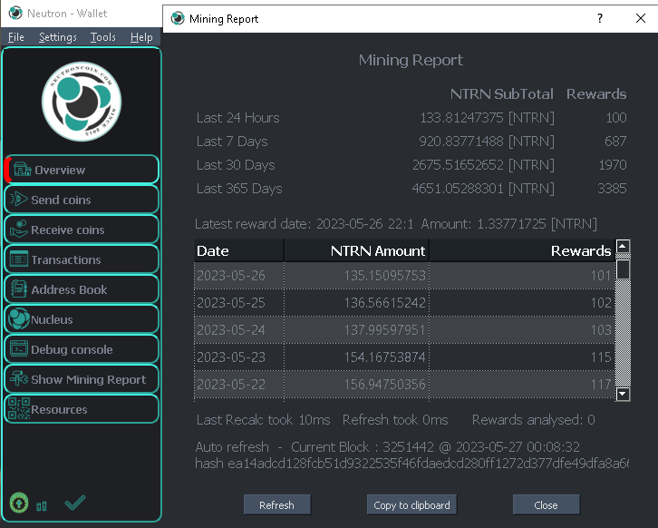The image size is (658, 528).
Task: Click amount 135.15095753 cell
Action: (357, 276)
